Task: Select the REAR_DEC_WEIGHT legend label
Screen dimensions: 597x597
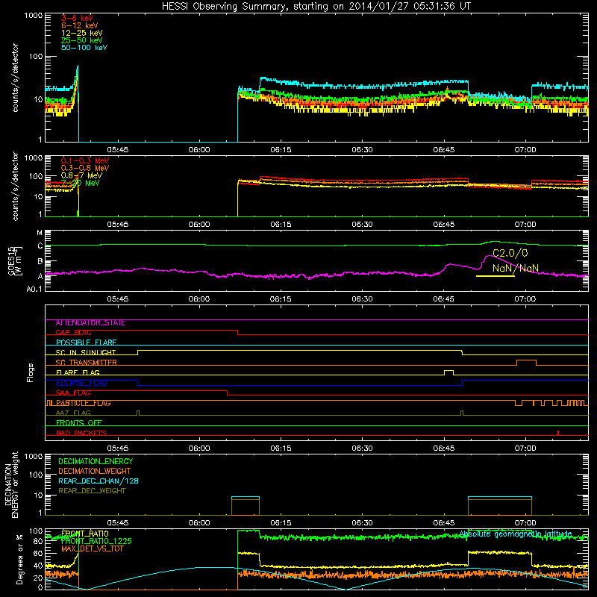Action: (x=92, y=491)
